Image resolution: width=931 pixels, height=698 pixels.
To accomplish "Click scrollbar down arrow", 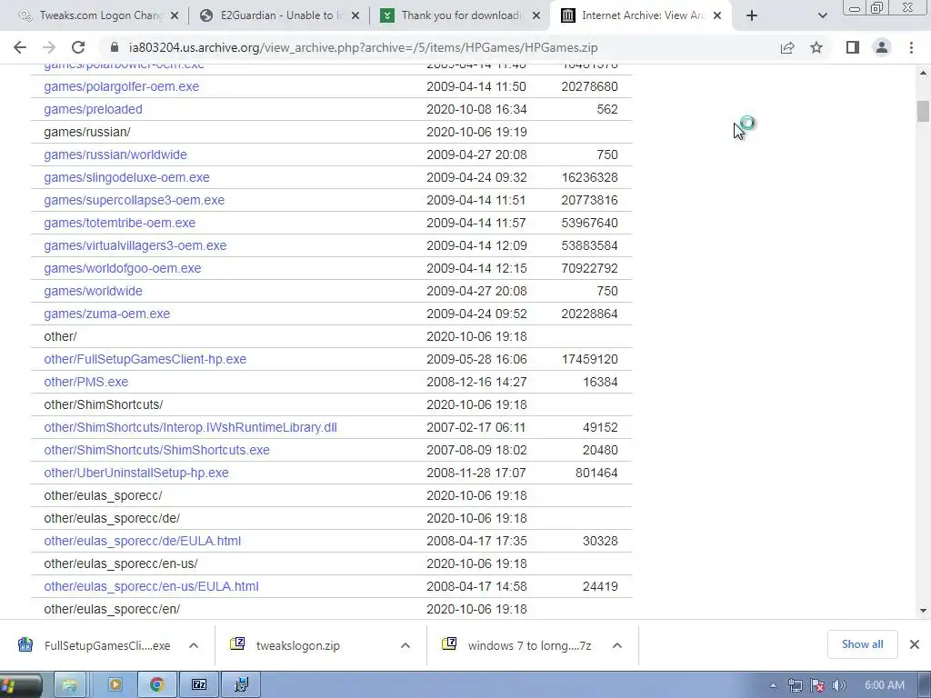I will point(923,610).
